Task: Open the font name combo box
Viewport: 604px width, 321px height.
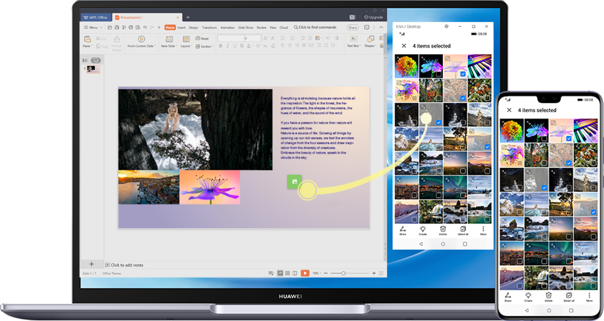Action: click(x=231, y=38)
